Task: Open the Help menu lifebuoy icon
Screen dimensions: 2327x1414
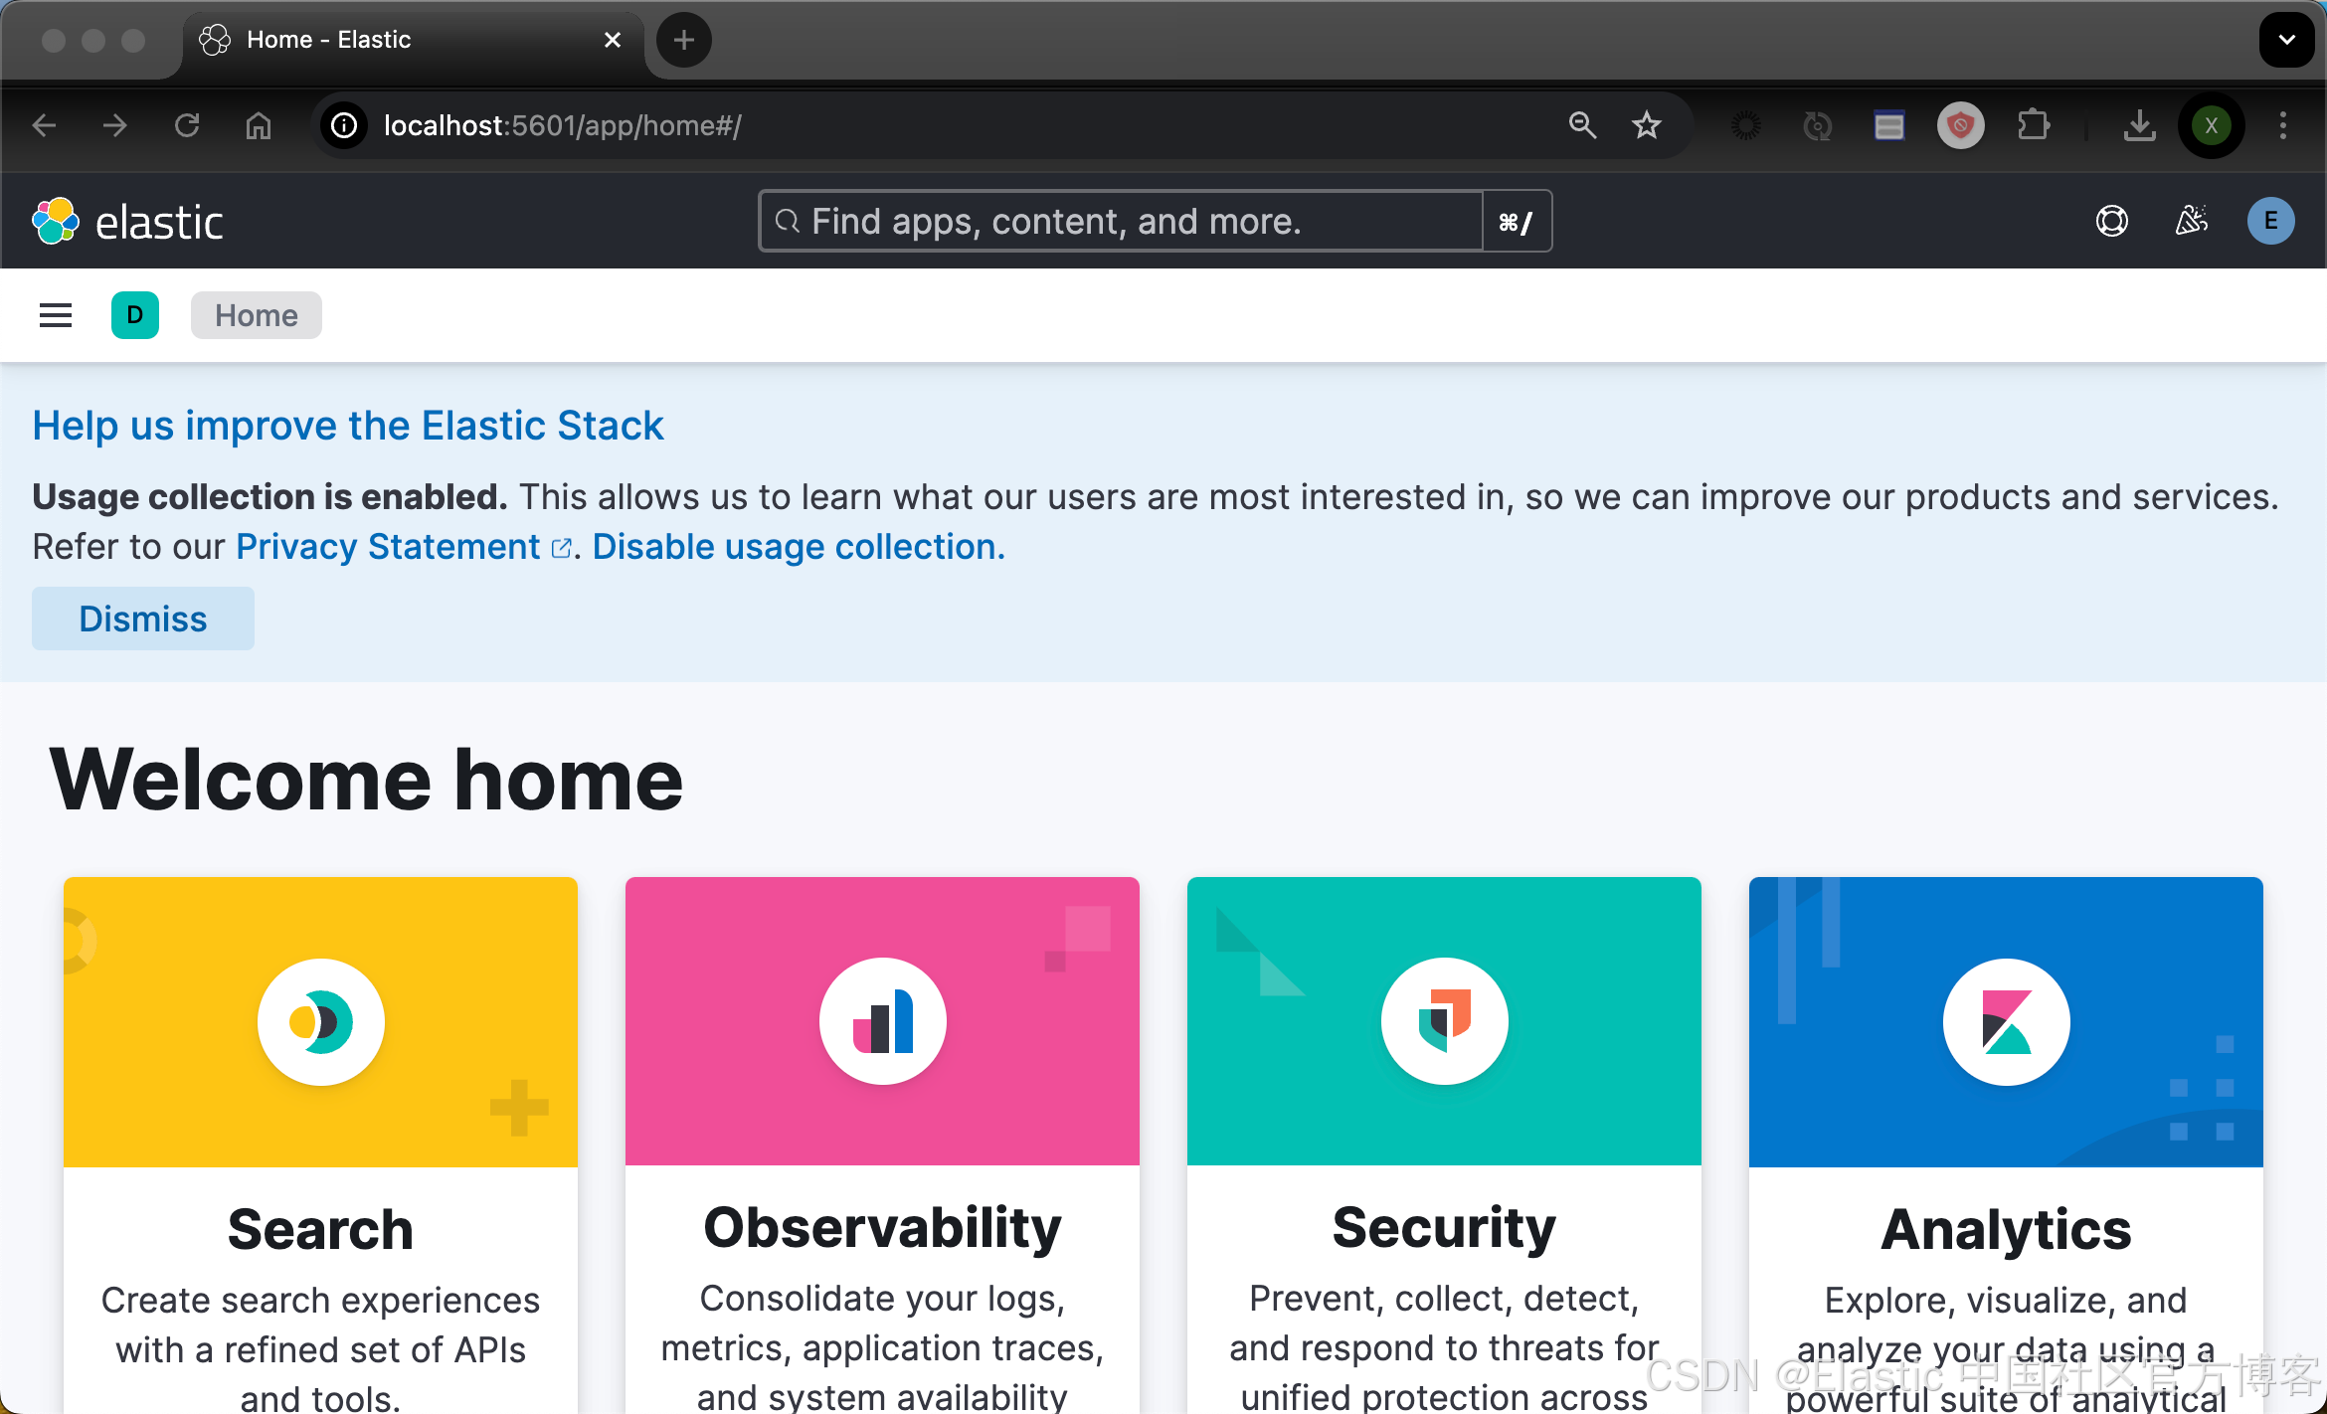Action: (2112, 221)
